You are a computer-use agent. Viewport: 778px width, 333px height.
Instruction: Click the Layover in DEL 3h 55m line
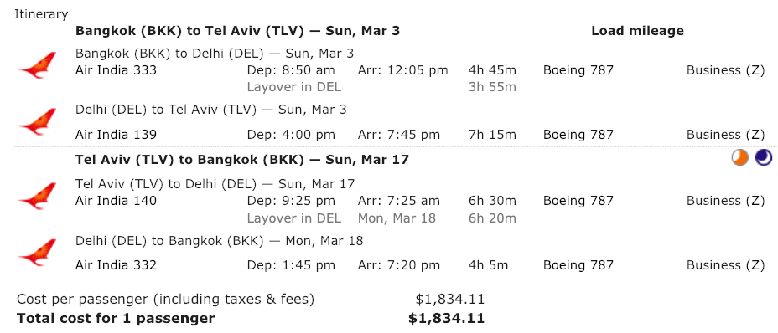(x=381, y=87)
